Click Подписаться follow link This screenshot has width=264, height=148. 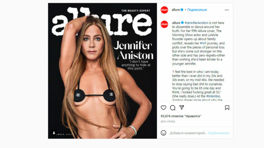click(197, 10)
